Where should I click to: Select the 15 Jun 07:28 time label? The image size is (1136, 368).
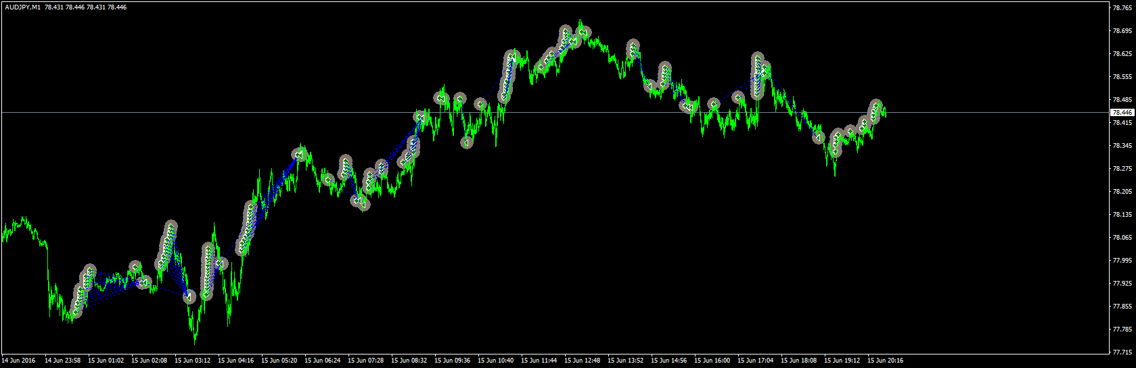pos(365,361)
